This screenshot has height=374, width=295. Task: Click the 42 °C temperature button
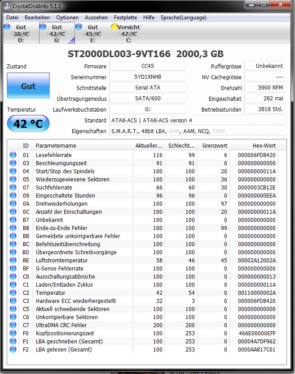click(x=28, y=124)
